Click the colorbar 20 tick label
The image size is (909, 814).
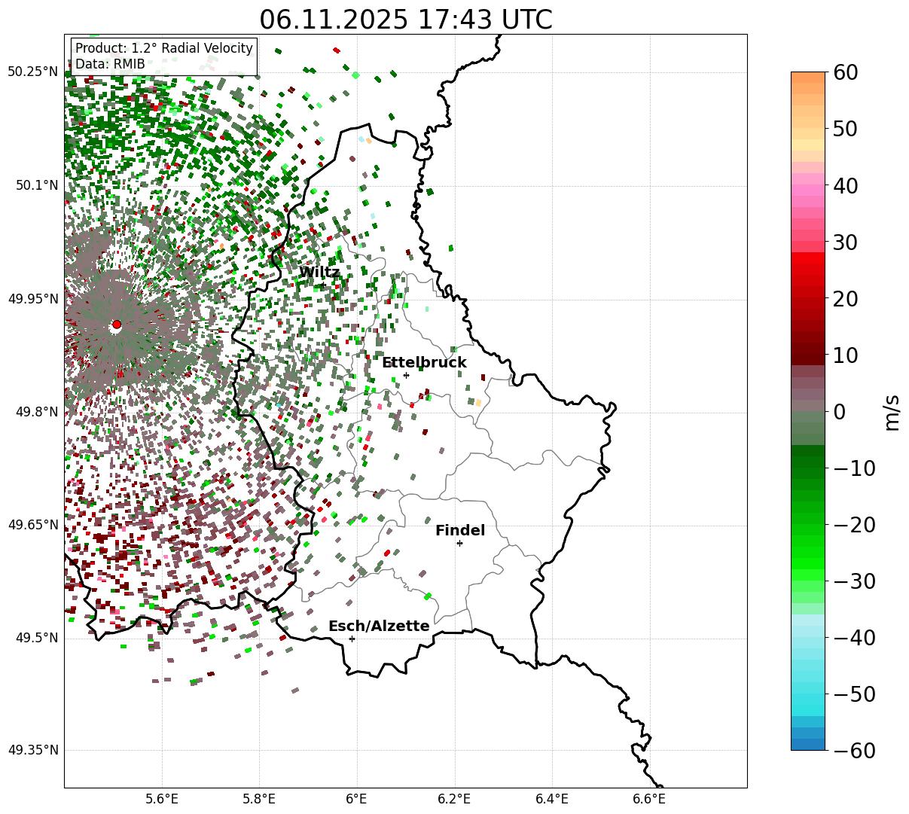pyautogui.click(x=845, y=298)
